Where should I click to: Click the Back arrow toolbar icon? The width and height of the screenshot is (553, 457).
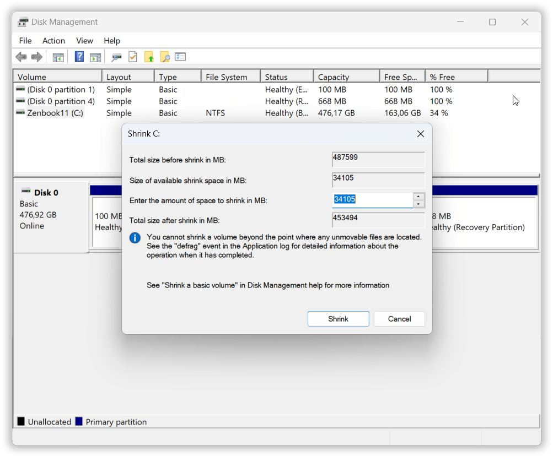click(x=21, y=57)
